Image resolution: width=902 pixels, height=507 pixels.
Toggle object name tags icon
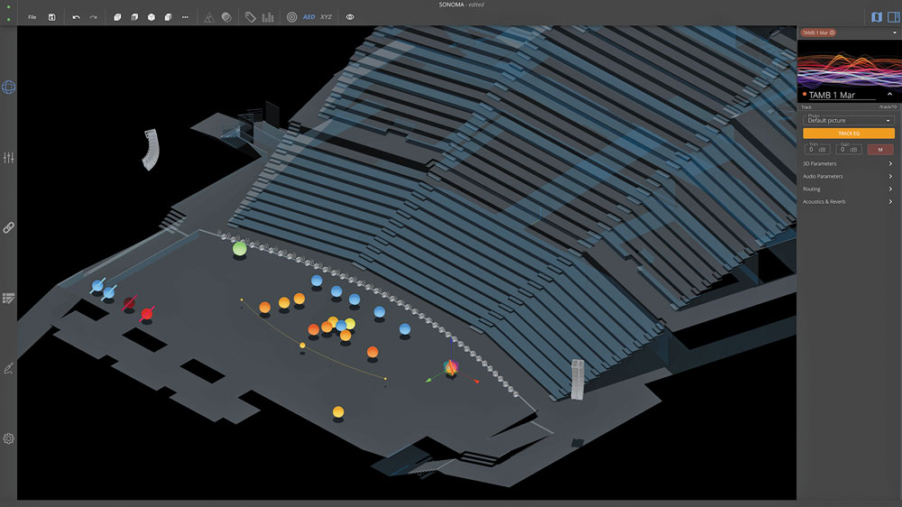tap(250, 17)
